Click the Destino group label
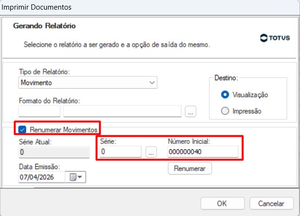This screenshot has height=216, width=300. 226,78
